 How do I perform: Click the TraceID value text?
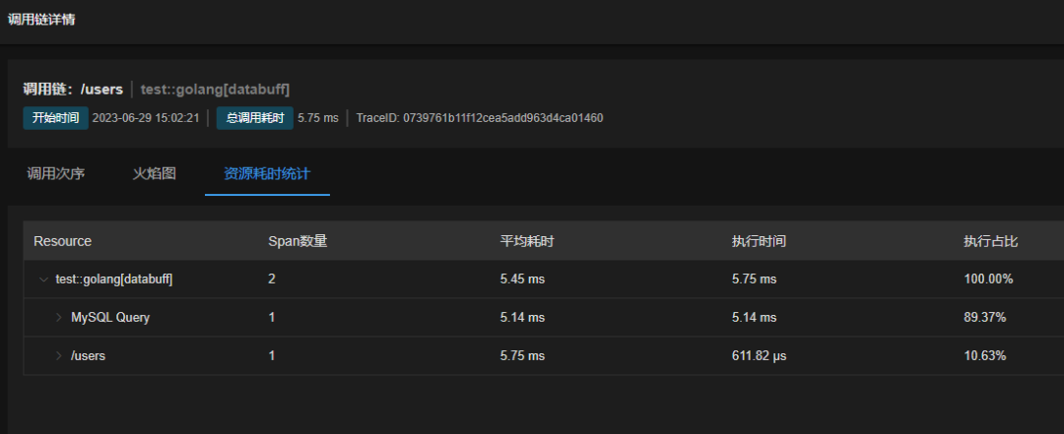(x=480, y=118)
